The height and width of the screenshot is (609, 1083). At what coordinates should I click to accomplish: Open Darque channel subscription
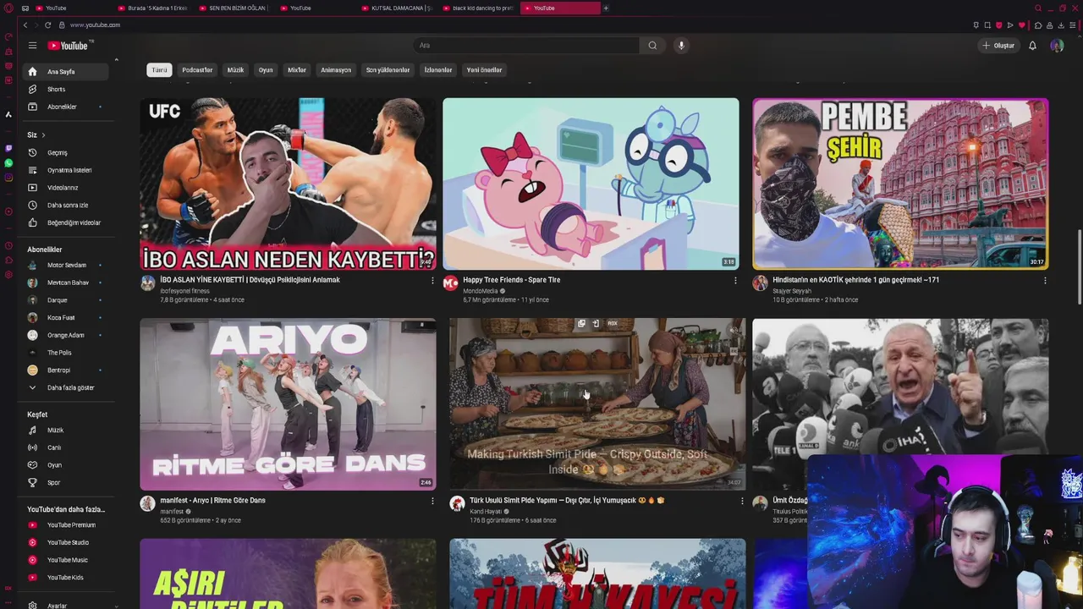pos(66,300)
